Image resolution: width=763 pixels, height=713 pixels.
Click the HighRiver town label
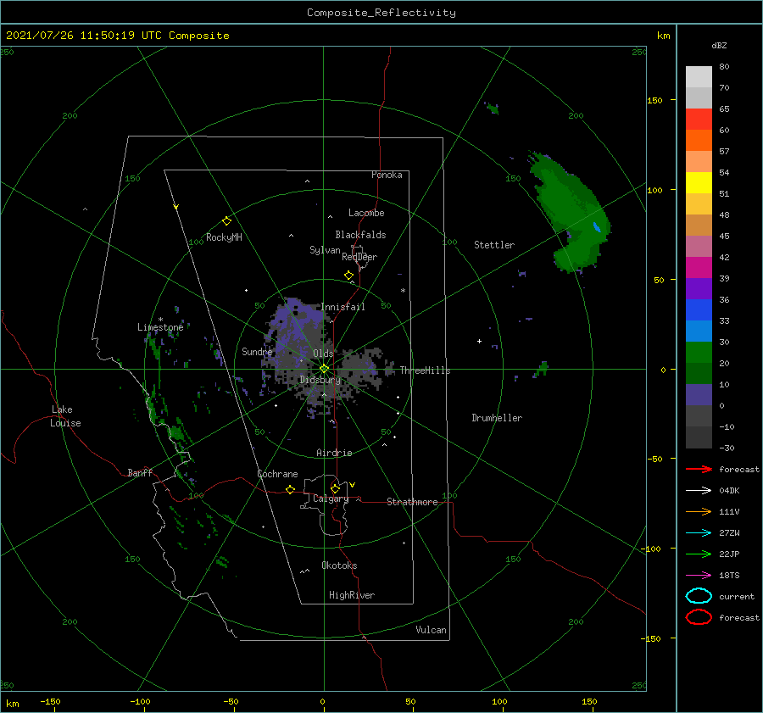pos(352,595)
